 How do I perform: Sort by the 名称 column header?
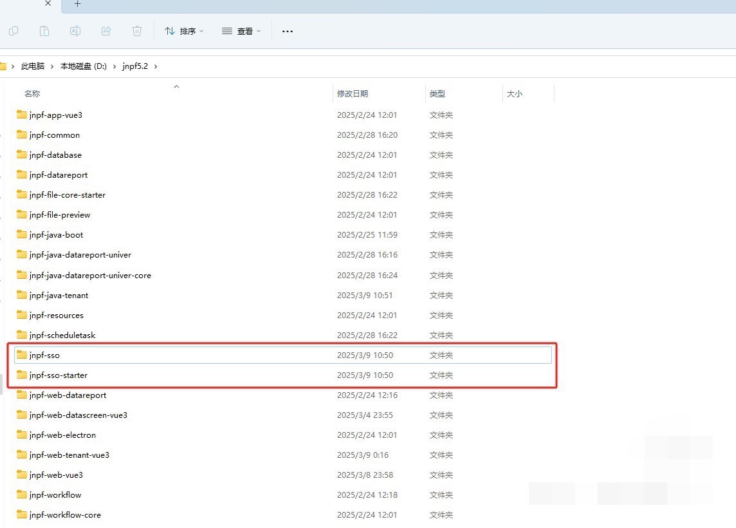(32, 94)
